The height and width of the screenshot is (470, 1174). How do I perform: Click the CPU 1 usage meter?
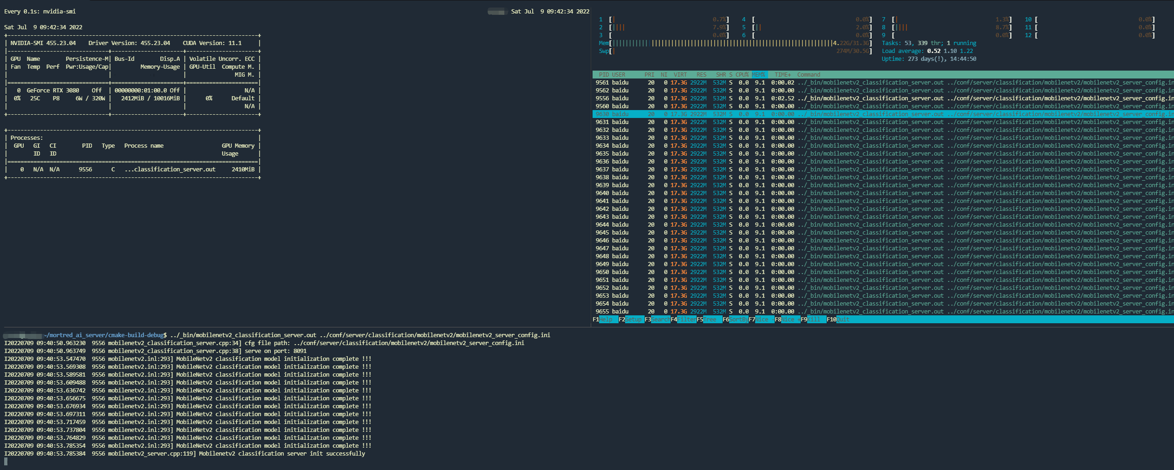coord(664,20)
